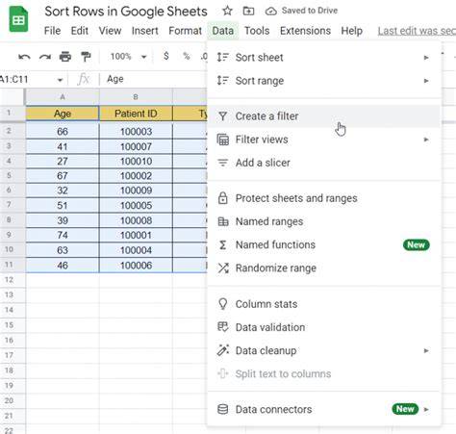Select the paint format roller icon
This screenshot has height=434, width=456.
[x=86, y=57]
